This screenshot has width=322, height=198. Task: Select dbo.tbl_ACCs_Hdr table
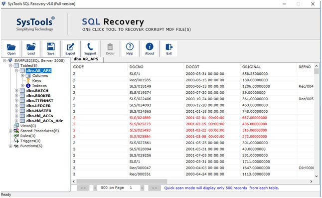click(44, 121)
